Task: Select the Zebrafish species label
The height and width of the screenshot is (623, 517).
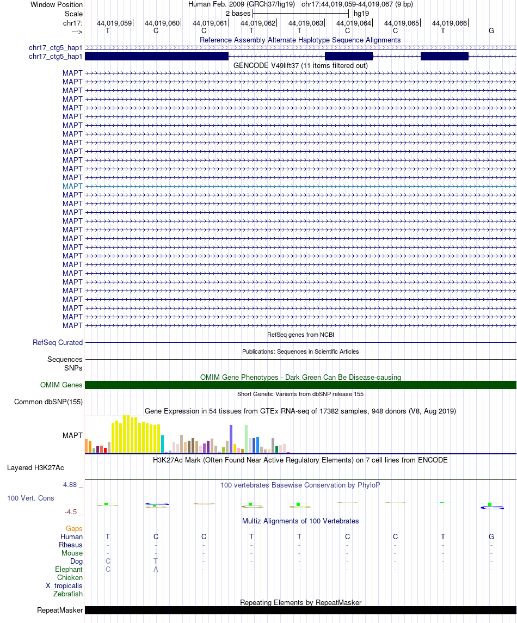Action: tap(68, 594)
